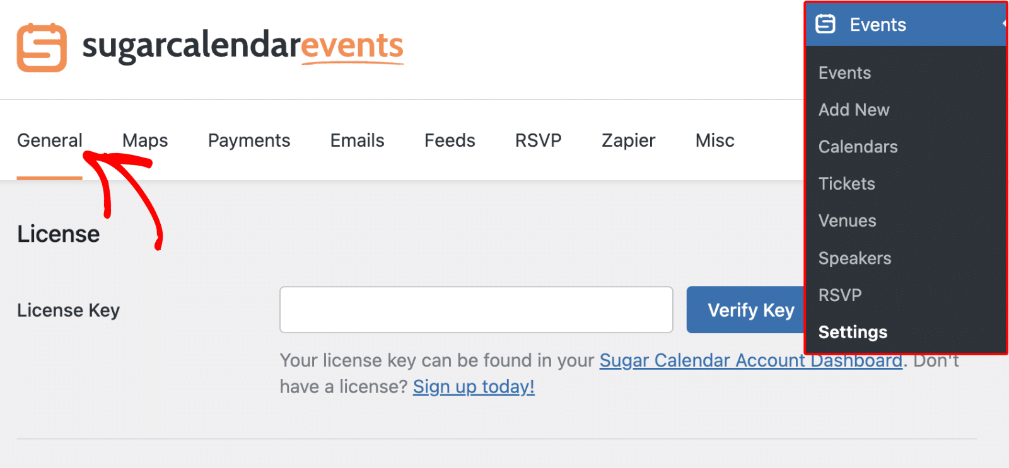
Task: Click the Sugar Calendar calendar icon in the sidebar
Action: pos(825,25)
